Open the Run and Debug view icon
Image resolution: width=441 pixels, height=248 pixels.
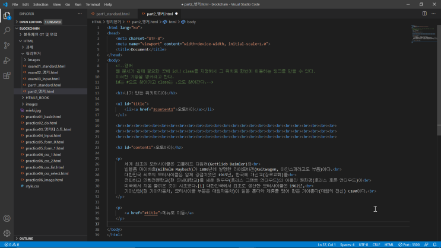tap(7, 61)
